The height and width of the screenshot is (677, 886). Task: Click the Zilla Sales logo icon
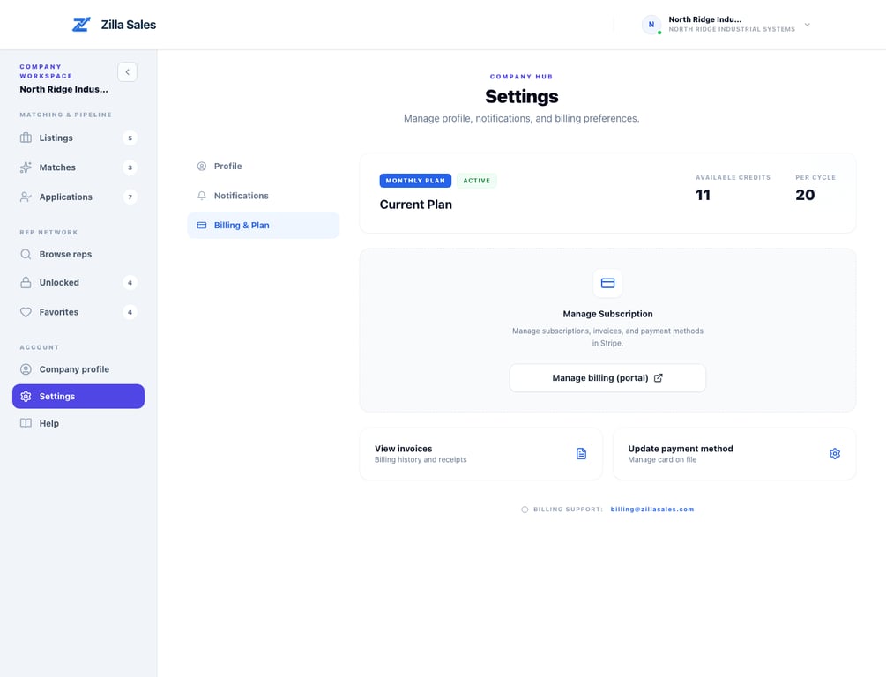pyautogui.click(x=81, y=25)
